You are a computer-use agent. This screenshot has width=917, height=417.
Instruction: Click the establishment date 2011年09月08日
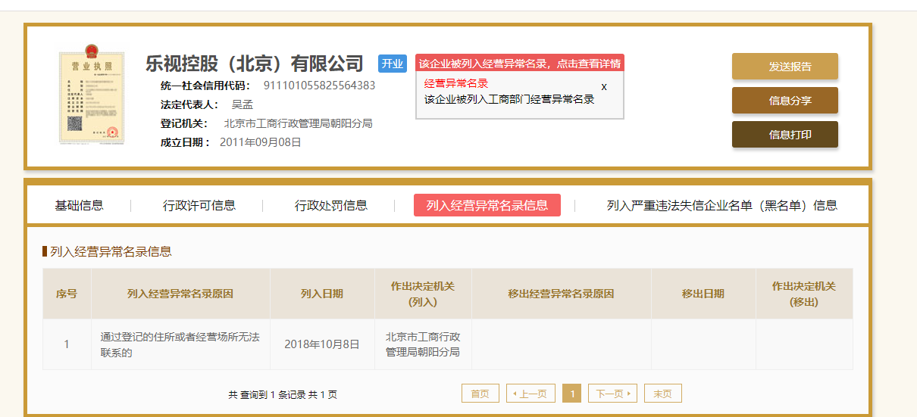coord(261,142)
